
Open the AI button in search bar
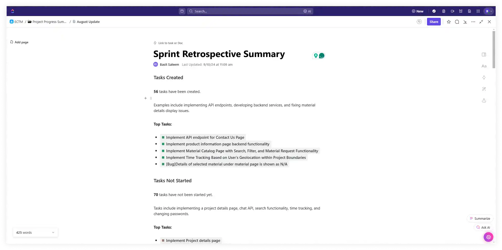(307, 11)
